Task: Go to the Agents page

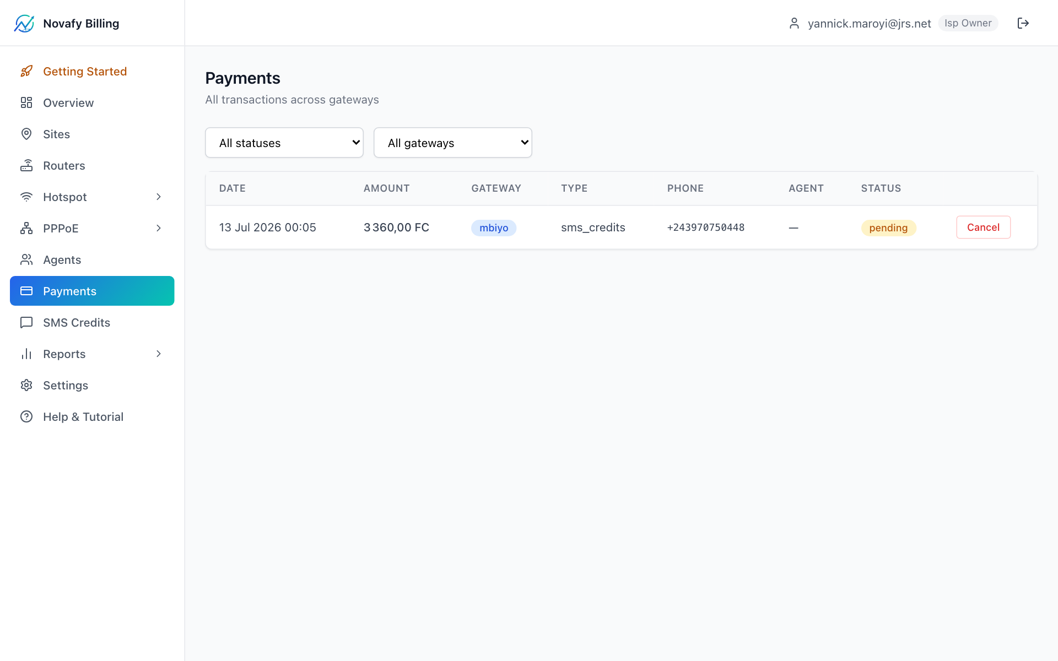Action: point(92,259)
